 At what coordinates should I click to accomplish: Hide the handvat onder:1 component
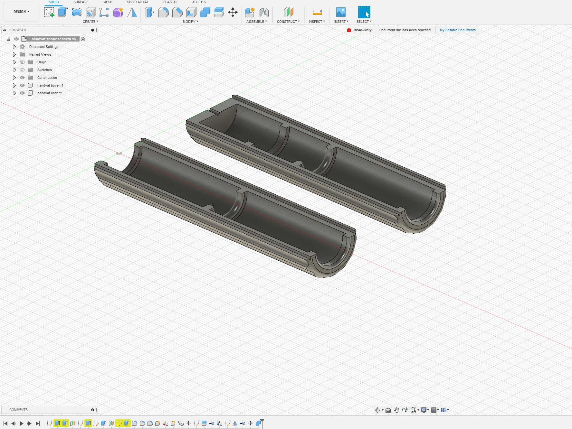(22, 93)
